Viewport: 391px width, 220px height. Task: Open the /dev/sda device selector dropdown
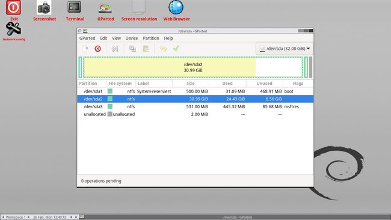tap(285, 49)
